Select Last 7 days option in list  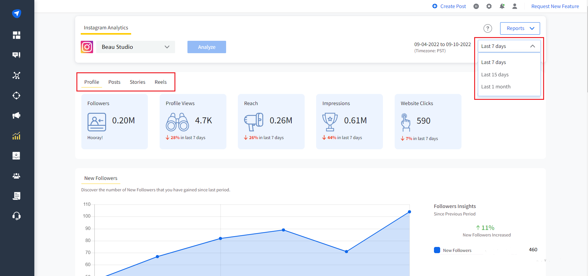[x=509, y=62]
